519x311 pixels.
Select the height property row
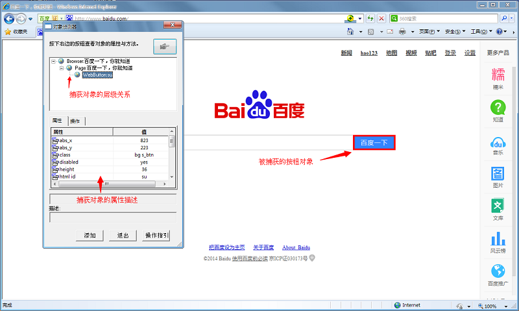tap(110, 169)
